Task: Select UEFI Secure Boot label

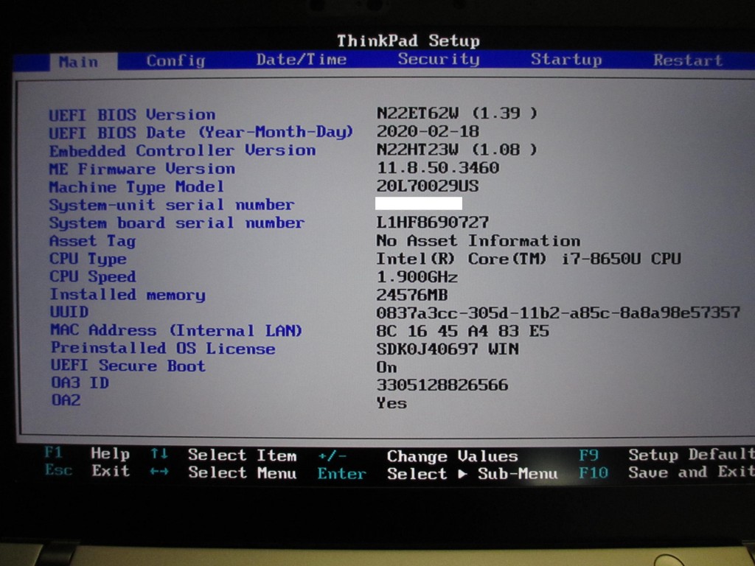Action: (x=128, y=366)
